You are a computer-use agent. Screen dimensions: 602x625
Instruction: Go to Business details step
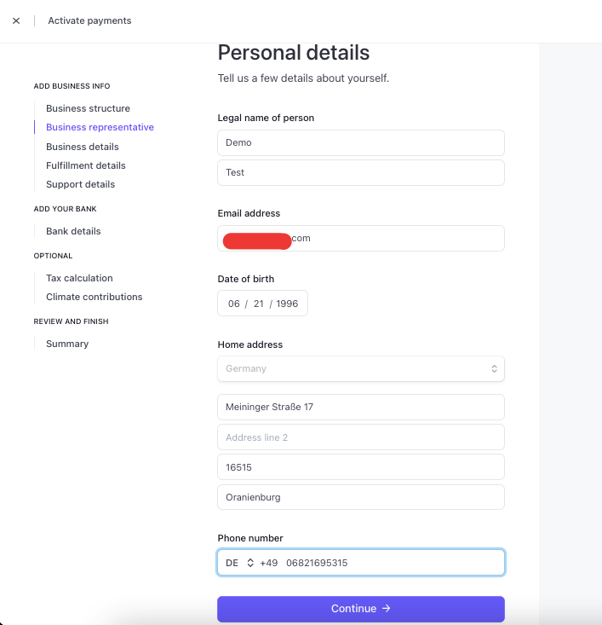[83, 147]
